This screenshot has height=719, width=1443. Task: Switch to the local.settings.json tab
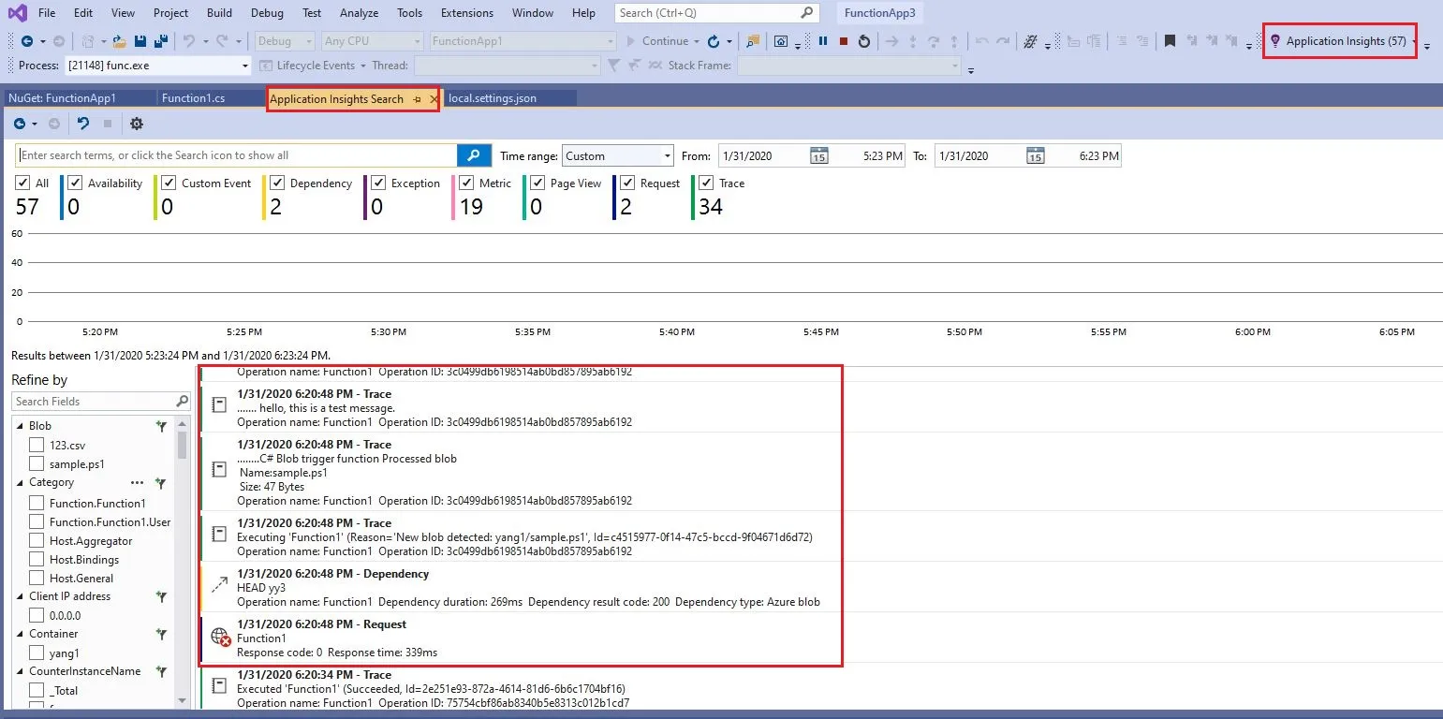point(493,98)
